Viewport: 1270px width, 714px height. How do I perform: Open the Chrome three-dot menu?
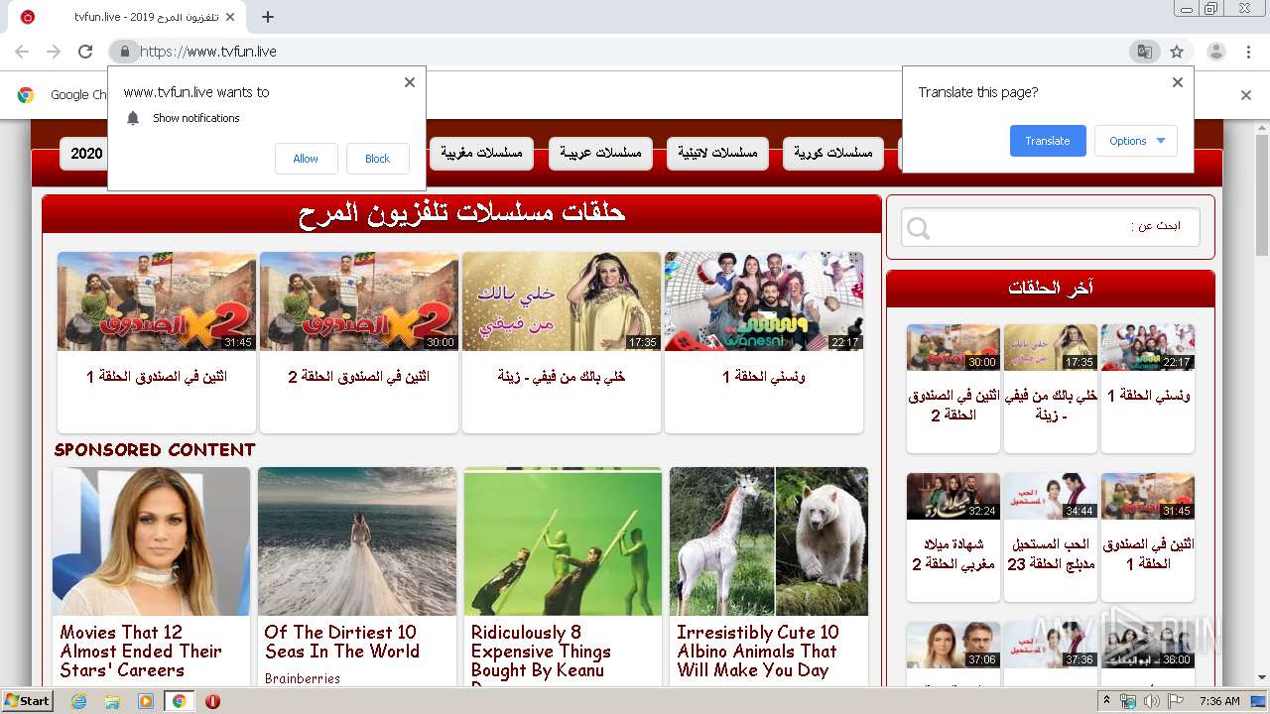click(x=1247, y=52)
